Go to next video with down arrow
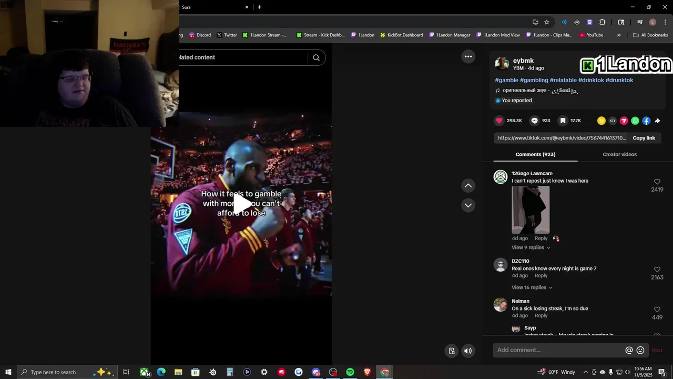The image size is (673, 379). pos(468,205)
